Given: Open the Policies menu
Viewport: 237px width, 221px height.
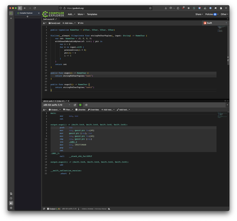Looking at the screenshot, I should (x=212, y=14).
